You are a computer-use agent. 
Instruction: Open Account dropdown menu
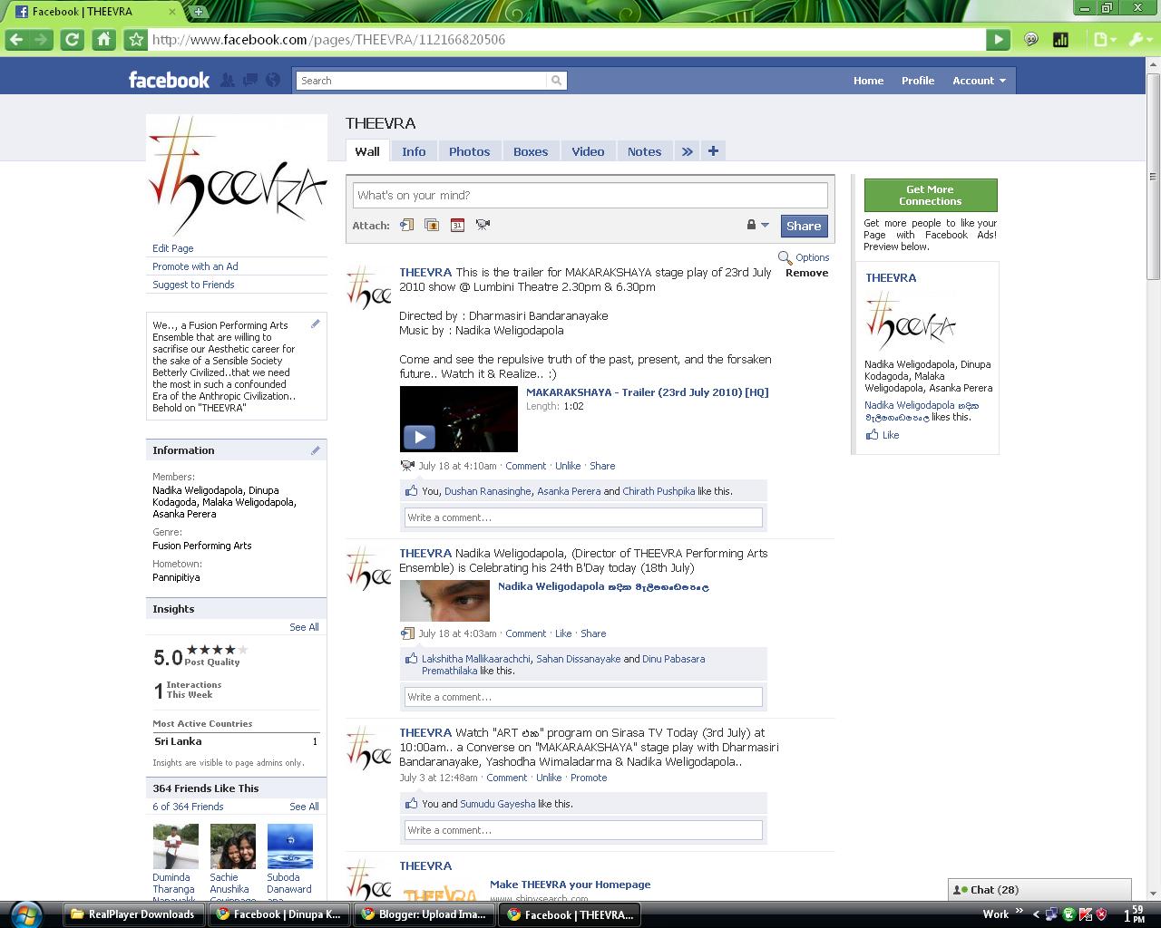click(979, 80)
